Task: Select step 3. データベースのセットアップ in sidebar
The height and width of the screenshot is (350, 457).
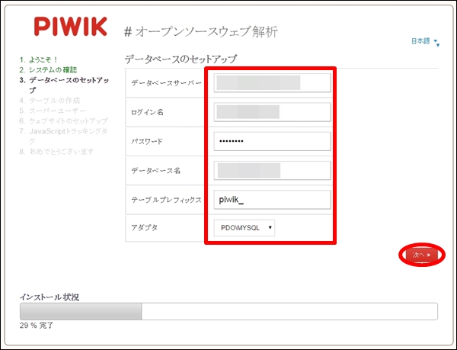Action: 64,85
